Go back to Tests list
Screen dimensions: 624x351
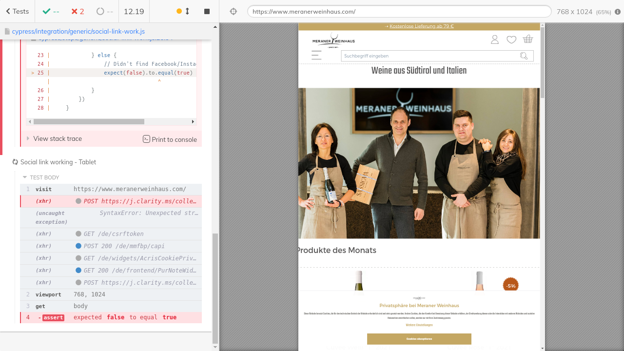[17, 11]
